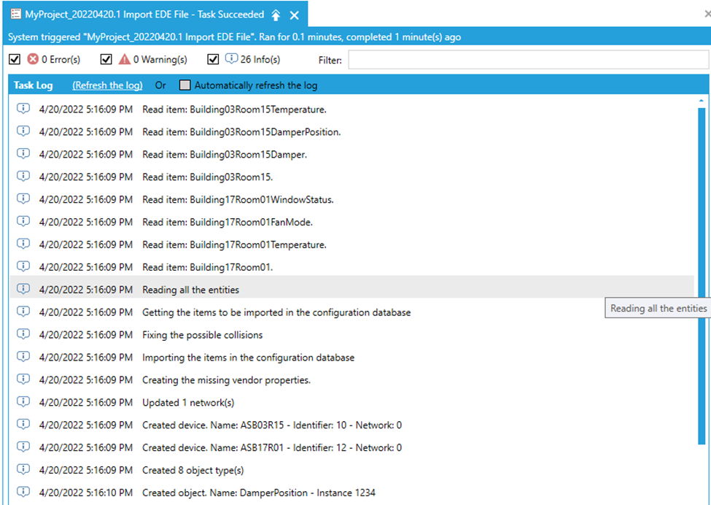Select the Reading all the entities row
The height and width of the screenshot is (505, 711).
pos(190,290)
